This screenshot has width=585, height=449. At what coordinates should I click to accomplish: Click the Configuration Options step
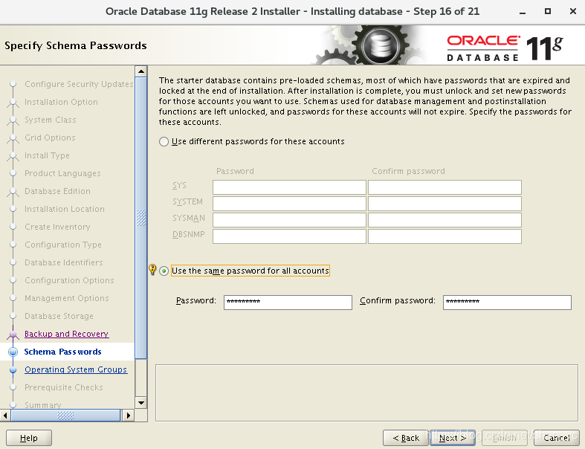[69, 281]
